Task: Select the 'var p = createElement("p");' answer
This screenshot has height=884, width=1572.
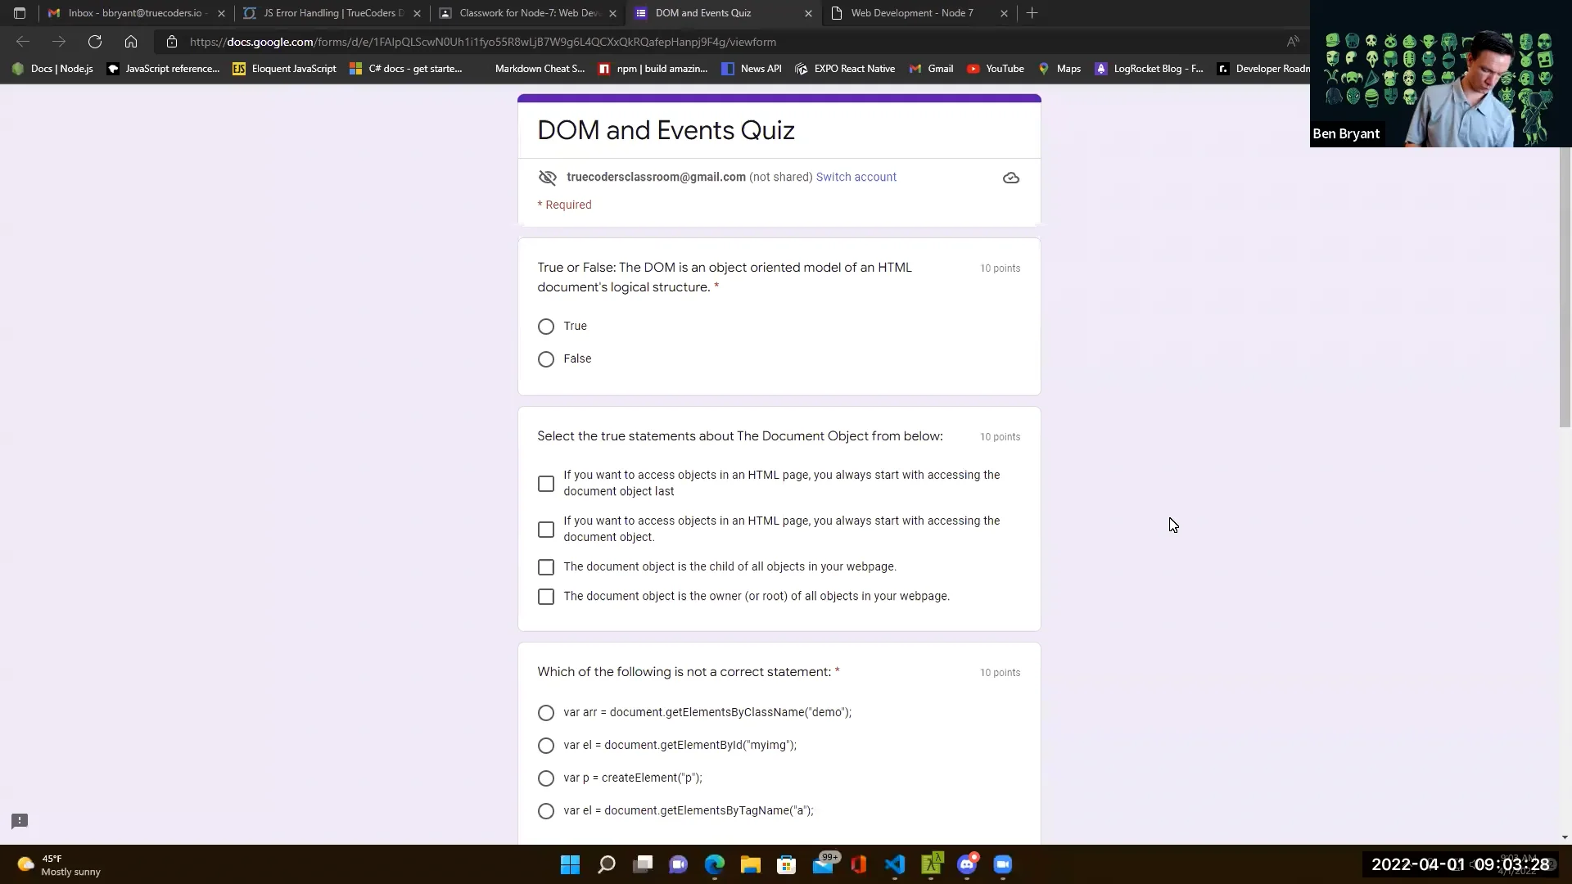Action: click(x=546, y=778)
